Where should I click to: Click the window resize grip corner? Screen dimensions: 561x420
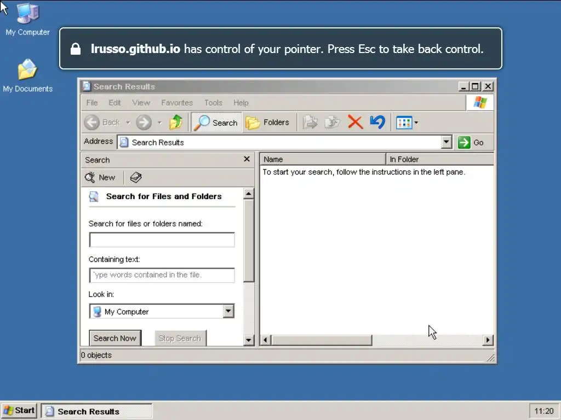click(491, 358)
